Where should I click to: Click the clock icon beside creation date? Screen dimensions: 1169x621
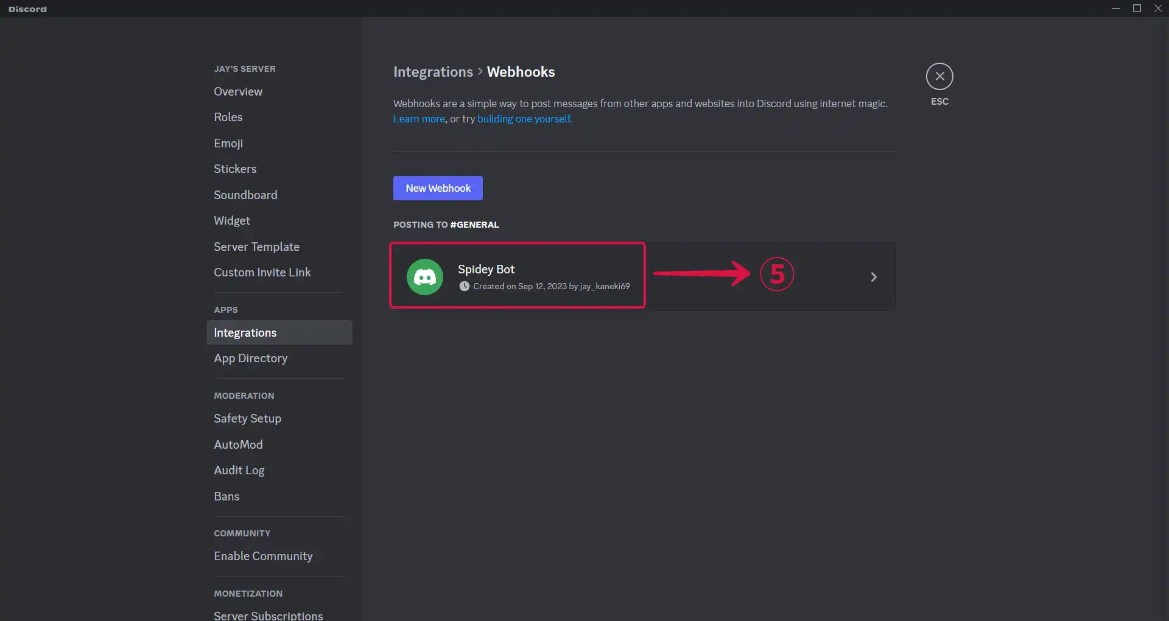point(465,286)
